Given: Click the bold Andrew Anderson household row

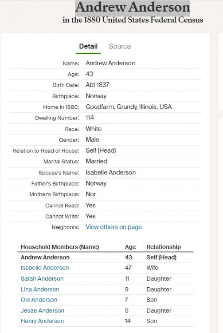Looking at the screenshot, I should [x=106, y=258].
